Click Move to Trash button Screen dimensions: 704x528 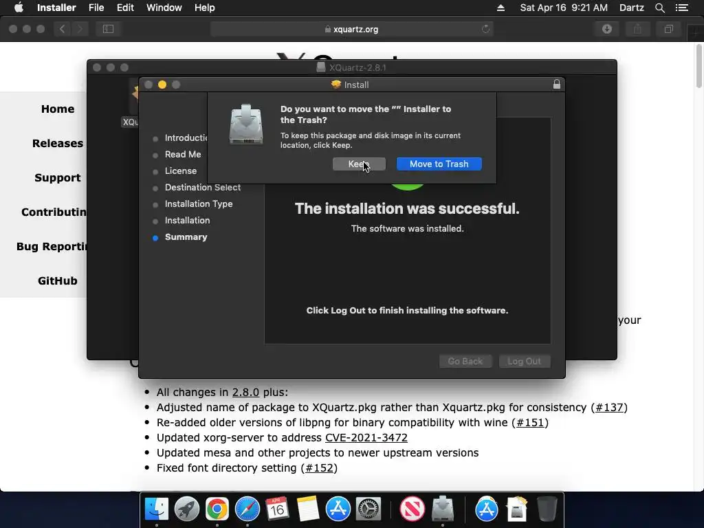point(439,164)
